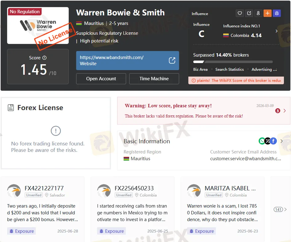Click the Facebook icon in Basic Information
Screen dimensions: 291x242
[273, 141]
